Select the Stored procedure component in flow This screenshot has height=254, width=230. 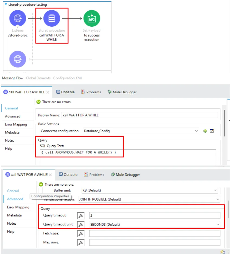52,18
